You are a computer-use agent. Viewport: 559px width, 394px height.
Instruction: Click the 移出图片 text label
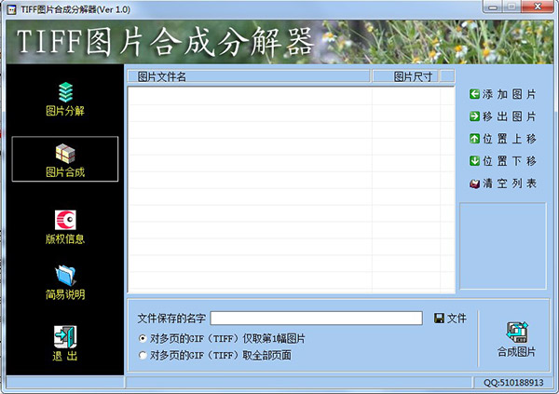(x=510, y=116)
